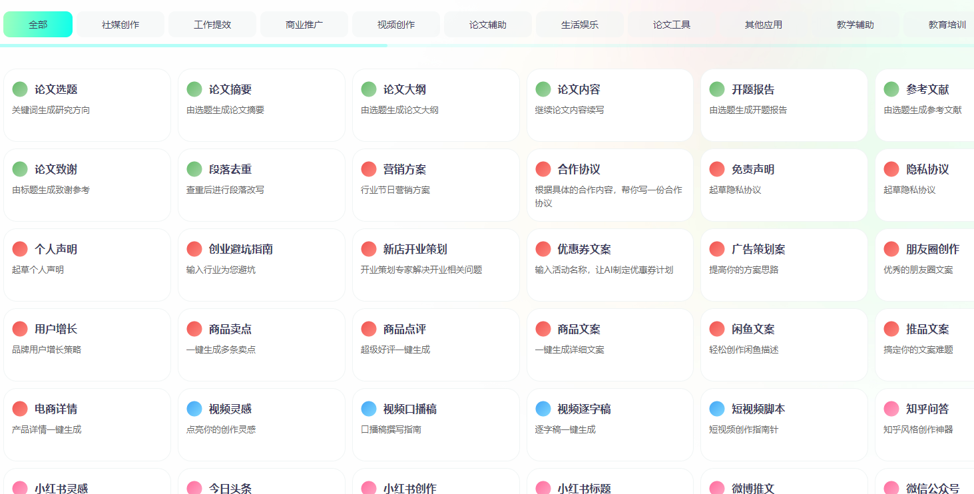Switch to the 社媒创作 tab
Screen dimensions: 974x494
tap(121, 25)
